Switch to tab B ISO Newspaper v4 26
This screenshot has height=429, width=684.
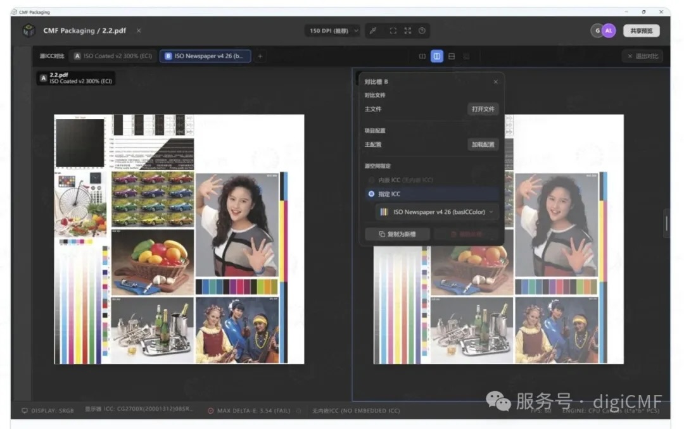pyautogui.click(x=205, y=56)
